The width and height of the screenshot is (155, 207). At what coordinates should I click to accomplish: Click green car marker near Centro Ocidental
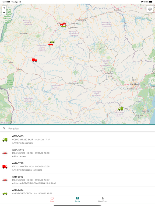[52, 42]
